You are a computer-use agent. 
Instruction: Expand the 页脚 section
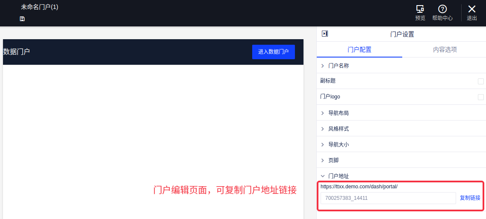(x=323, y=160)
